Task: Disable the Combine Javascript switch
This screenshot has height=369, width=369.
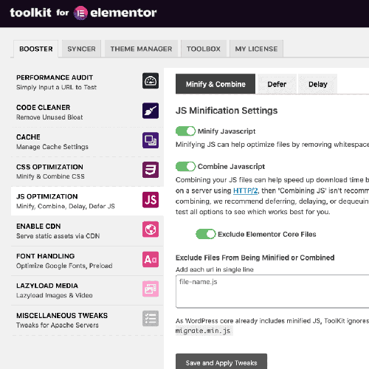Action: click(185, 167)
